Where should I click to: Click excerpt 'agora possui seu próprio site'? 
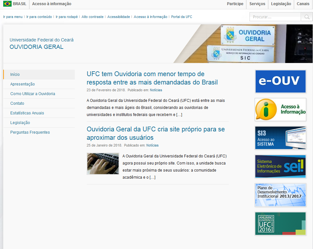(x=175, y=167)
